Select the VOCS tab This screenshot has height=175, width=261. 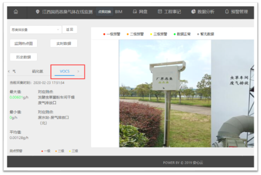(65, 71)
